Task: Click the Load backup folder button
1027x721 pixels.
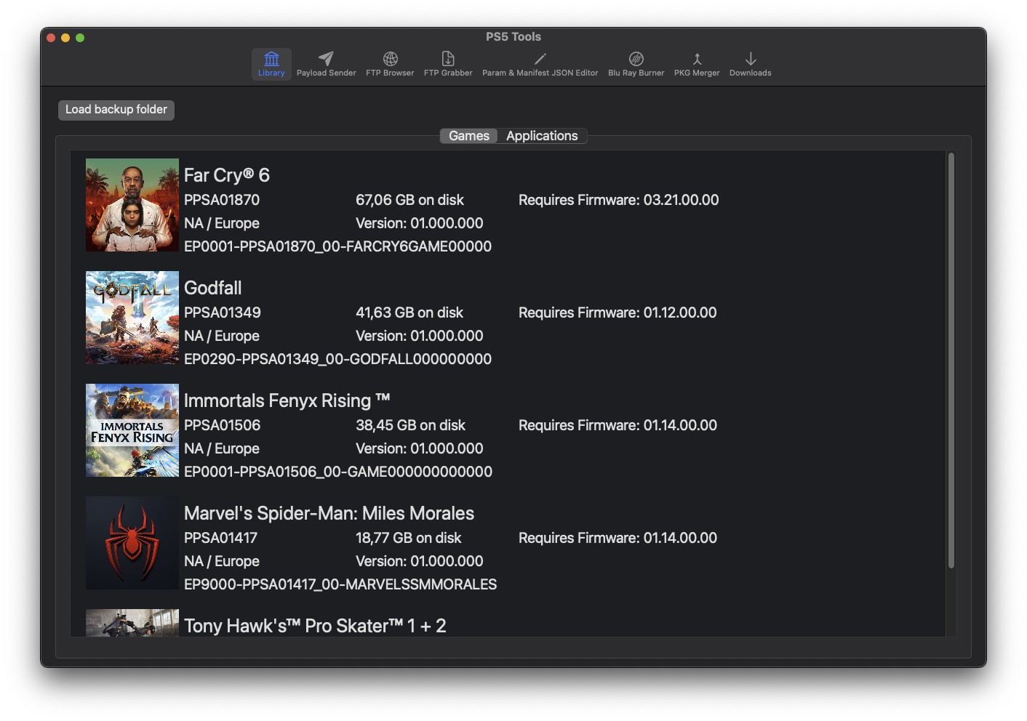Action: tap(116, 110)
